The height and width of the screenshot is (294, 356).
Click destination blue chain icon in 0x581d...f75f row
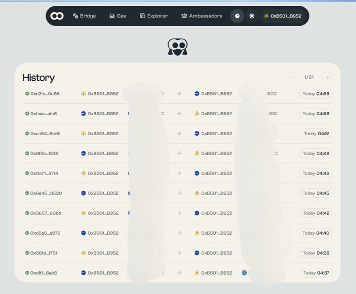click(x=197, y=253)
